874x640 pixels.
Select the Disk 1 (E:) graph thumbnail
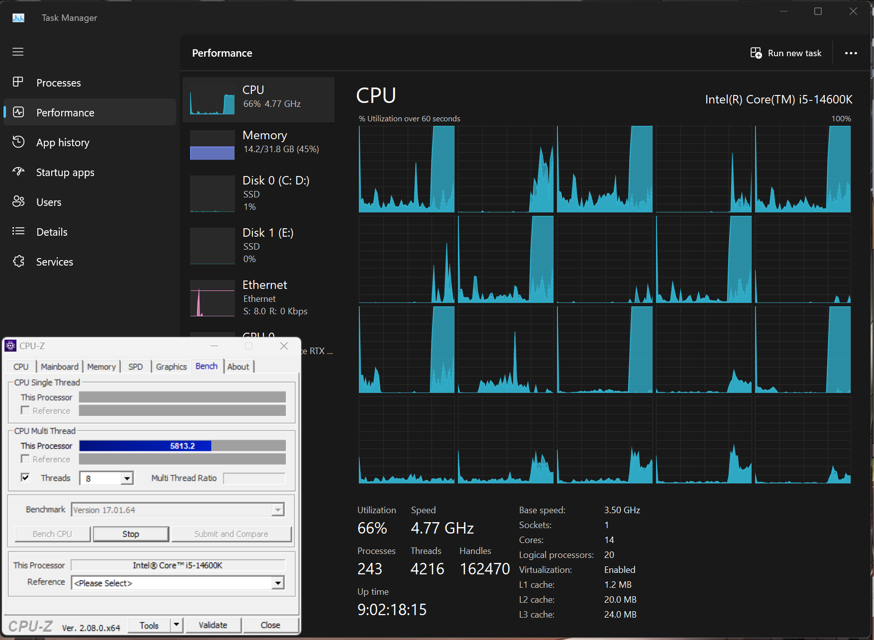[x=212, y=246]
